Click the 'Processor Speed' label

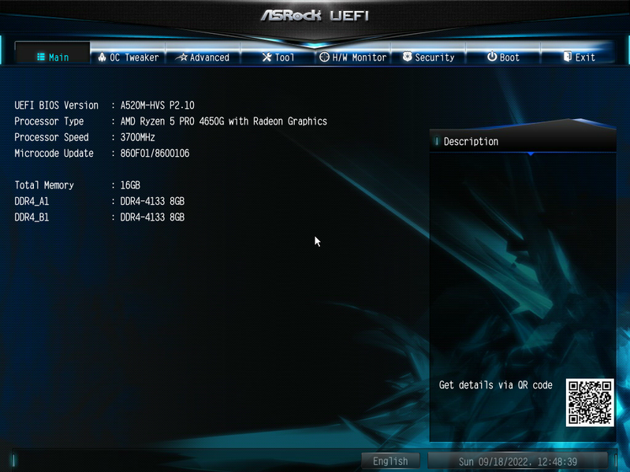coord(51,137)
